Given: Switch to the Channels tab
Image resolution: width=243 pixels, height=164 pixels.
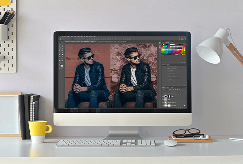Looking at the screenshot, I should 168,87.
